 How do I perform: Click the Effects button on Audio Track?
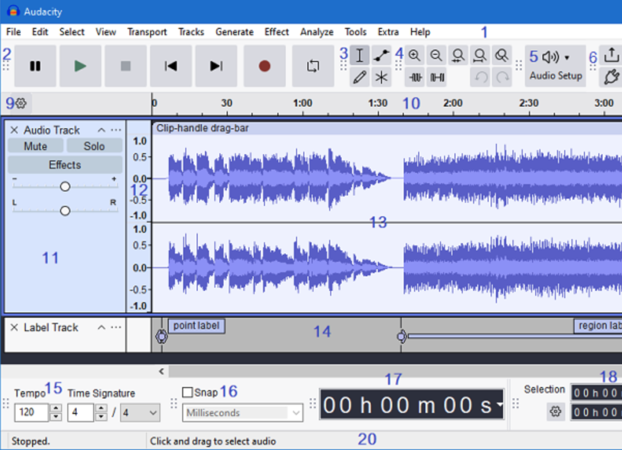click(65, 165)
